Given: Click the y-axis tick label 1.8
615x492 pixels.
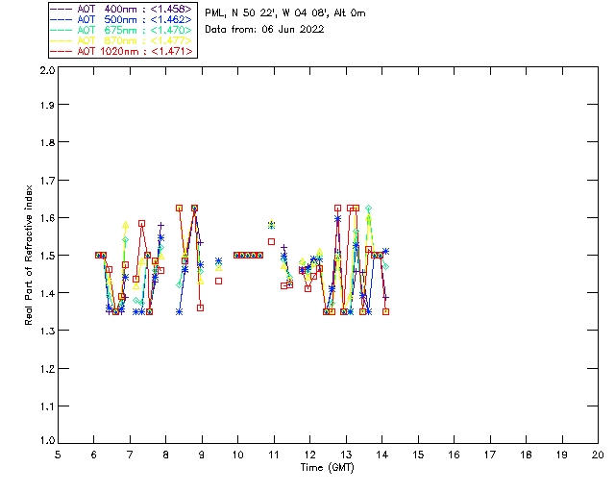Looking at the screenshot, I should [47, 142].
